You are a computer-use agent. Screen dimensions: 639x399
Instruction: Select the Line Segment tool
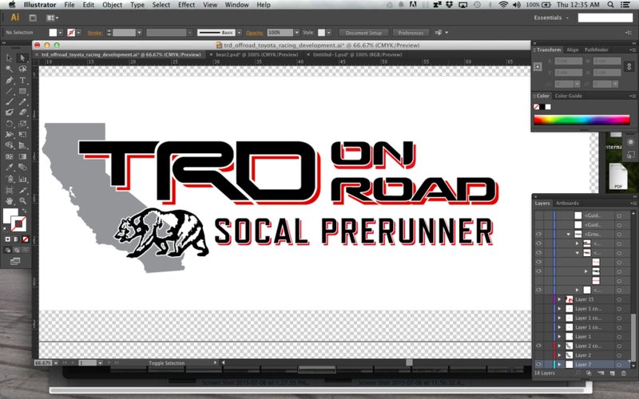[x=9, y=91]
